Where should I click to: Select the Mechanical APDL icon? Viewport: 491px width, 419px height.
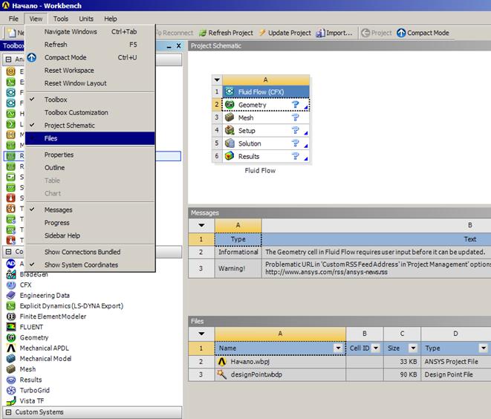(x=11, y=348)
